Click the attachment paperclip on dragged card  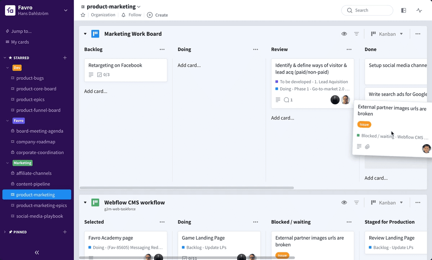click(x=367, y=147)
